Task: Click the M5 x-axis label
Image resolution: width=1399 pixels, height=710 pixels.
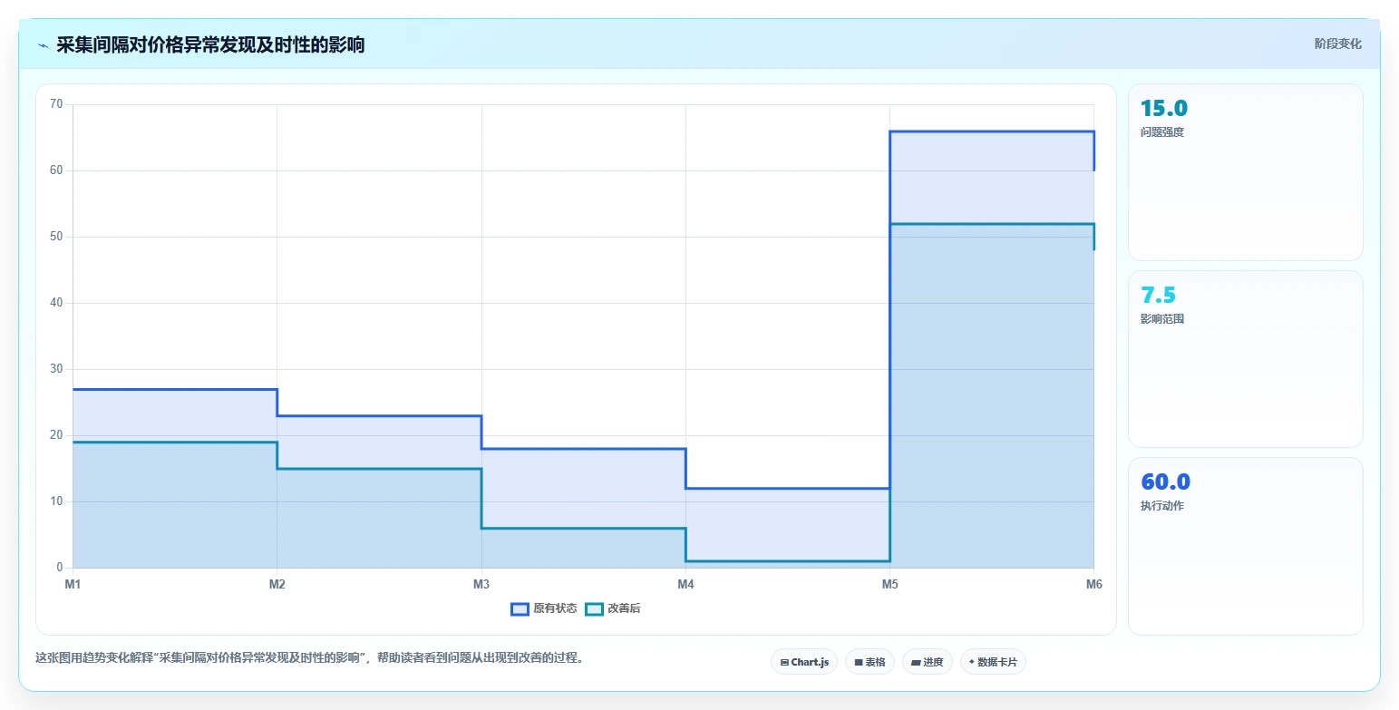Action: point(890,584)
